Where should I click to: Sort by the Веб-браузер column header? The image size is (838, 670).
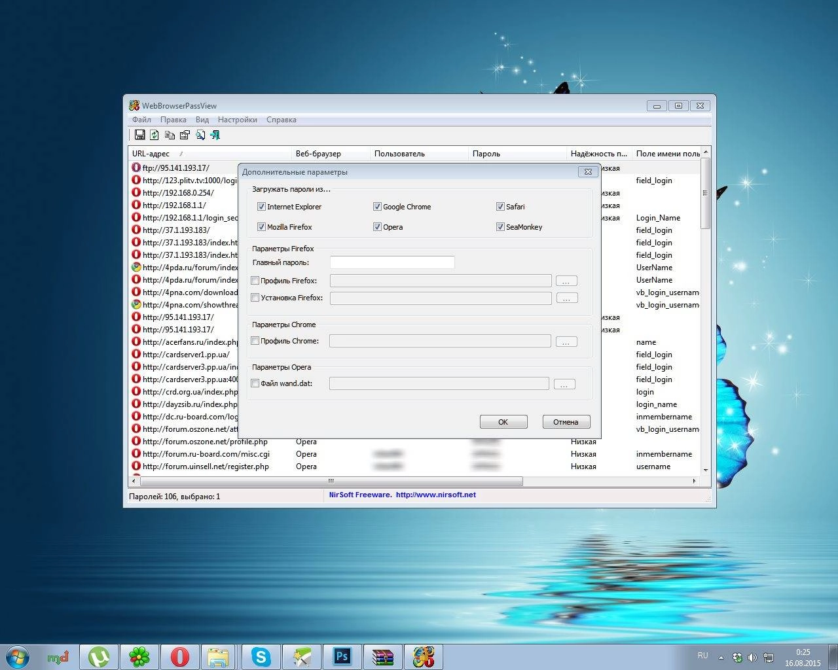pyautogui.click(x=331, y=154)
